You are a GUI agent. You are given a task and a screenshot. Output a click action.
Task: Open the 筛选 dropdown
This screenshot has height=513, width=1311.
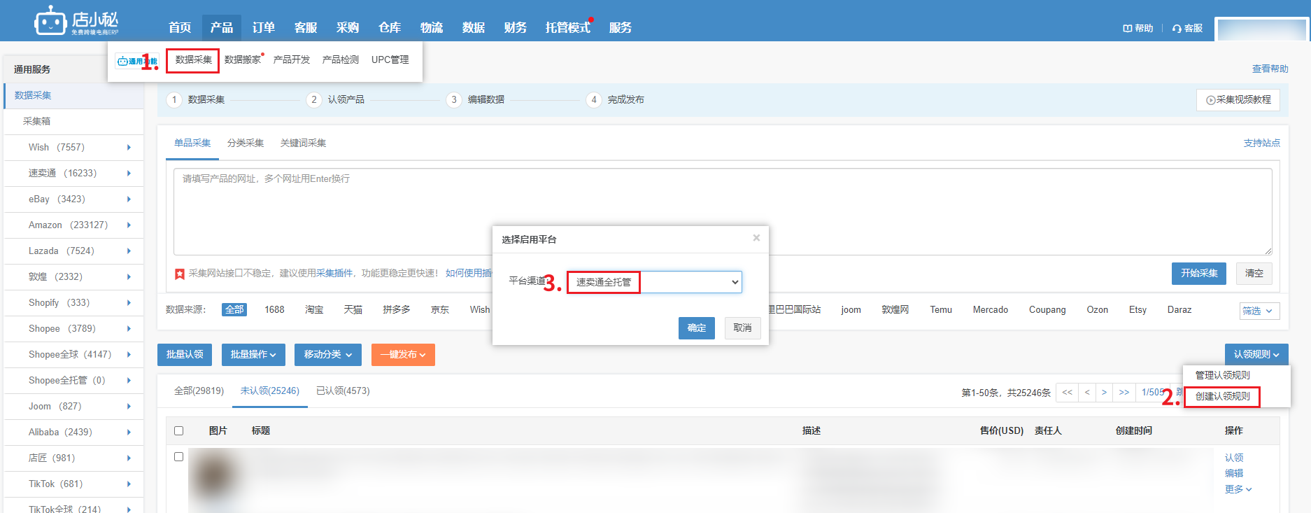(1259, 311)
